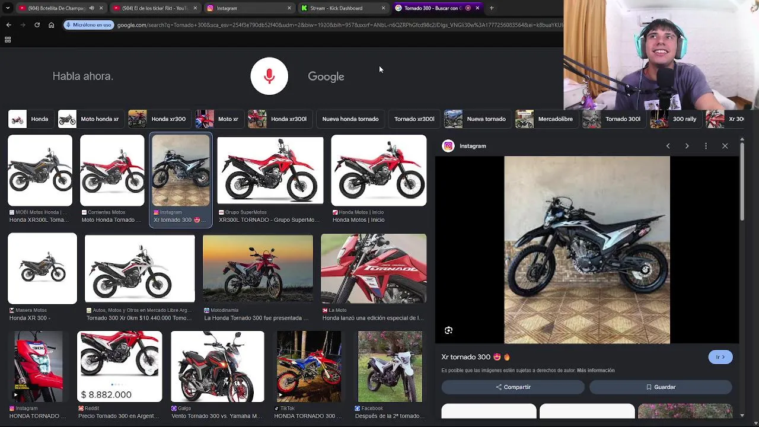Image resolution: width=759 pixels, height=427 pixels.
Task: Select the 'Honda' filter chip
Action: pyautogui.click(x=30, y=119)
